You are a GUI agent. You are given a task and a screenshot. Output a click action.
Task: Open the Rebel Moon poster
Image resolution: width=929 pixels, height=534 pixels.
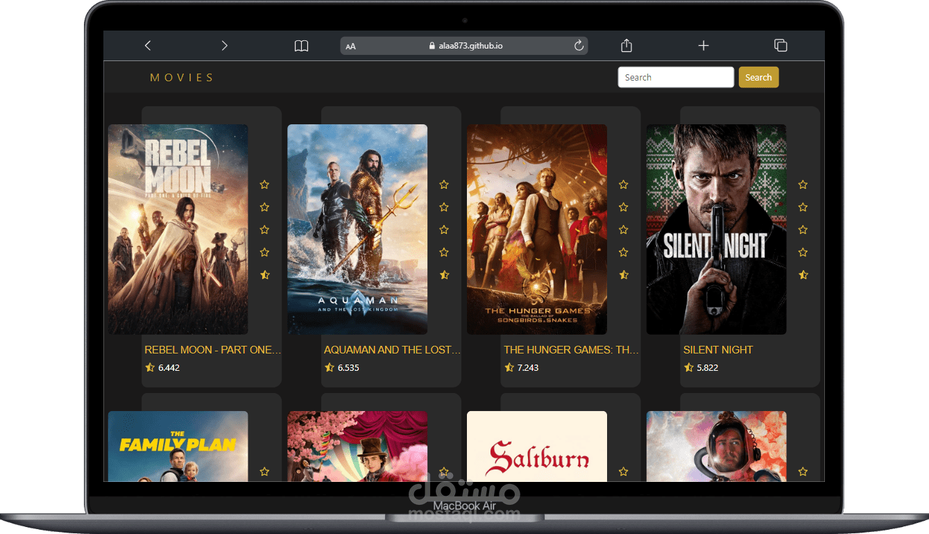pyautogui.click(x=178, y=229)
